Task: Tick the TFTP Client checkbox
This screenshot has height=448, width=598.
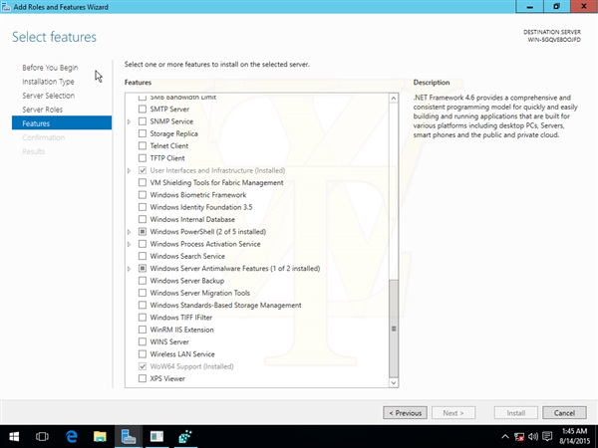Action: (143, 158)
